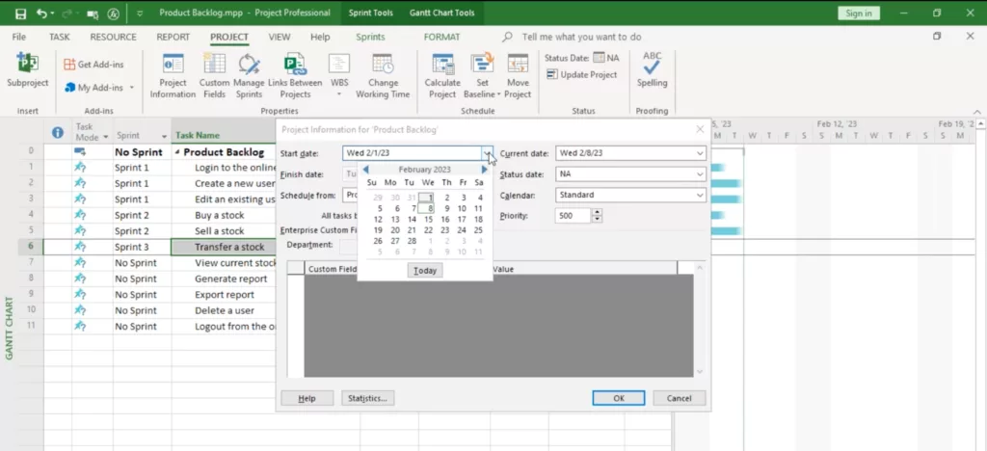Click the Task Name column header

[x=197, y=135]
